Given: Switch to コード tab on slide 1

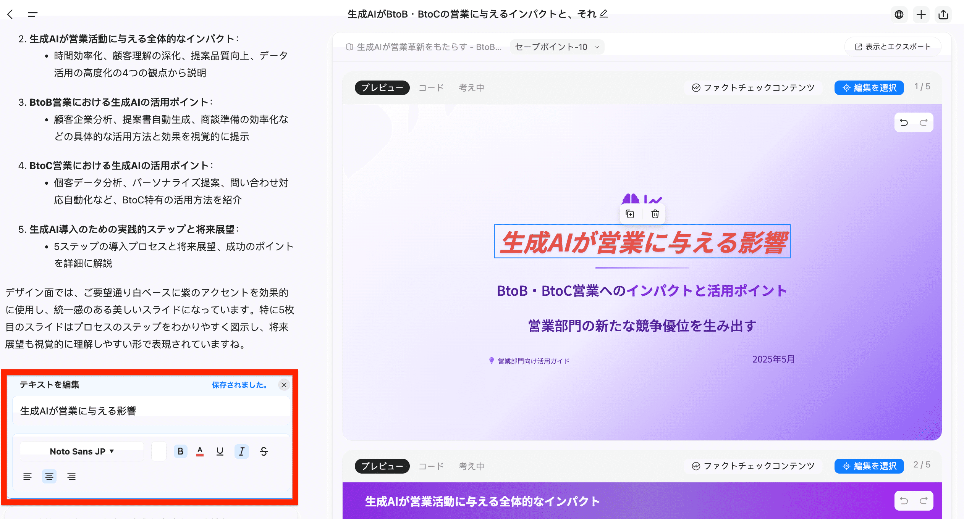Looking at the screenshot, I should tap(431, 88).
